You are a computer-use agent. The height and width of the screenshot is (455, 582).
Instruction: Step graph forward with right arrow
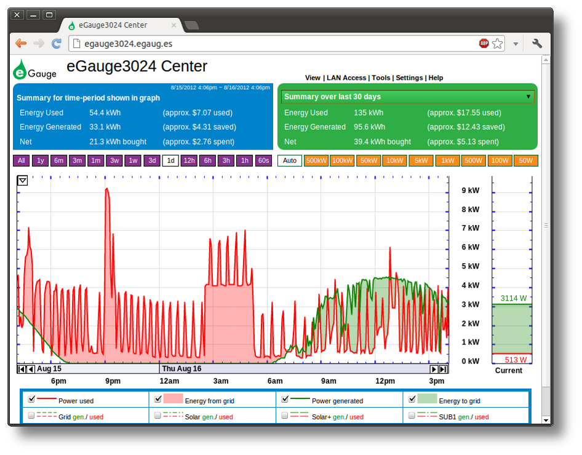[x=434, y=369]
